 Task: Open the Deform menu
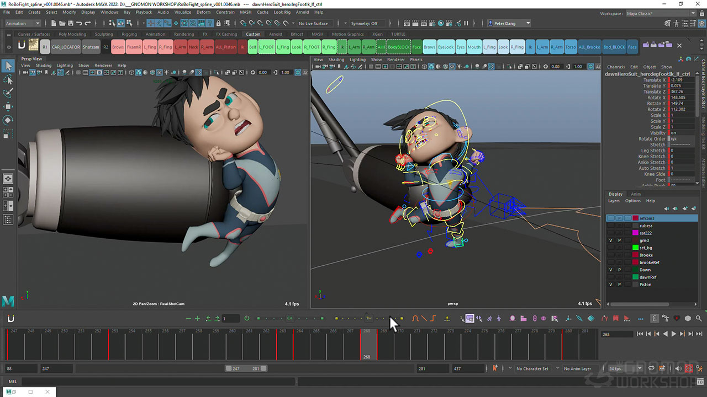pos(203,12)
